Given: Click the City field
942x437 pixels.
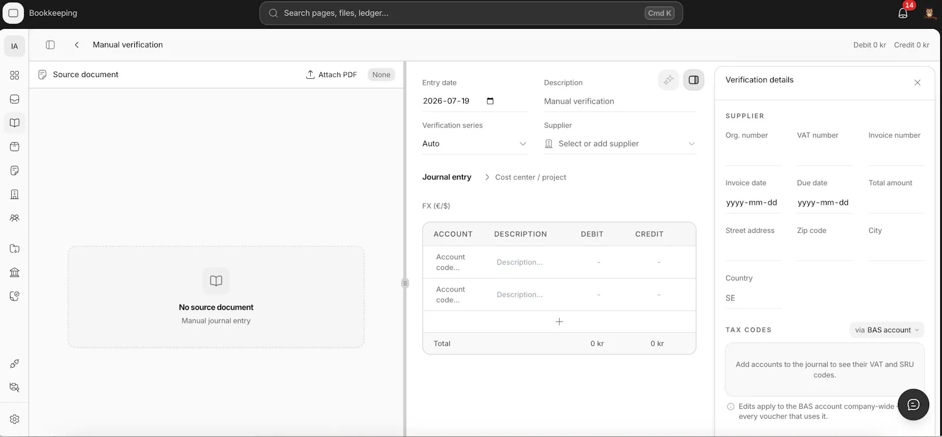Looking at the screenshot, I should 896,250.
